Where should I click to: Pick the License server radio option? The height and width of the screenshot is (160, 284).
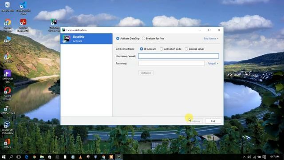(186, 49)
